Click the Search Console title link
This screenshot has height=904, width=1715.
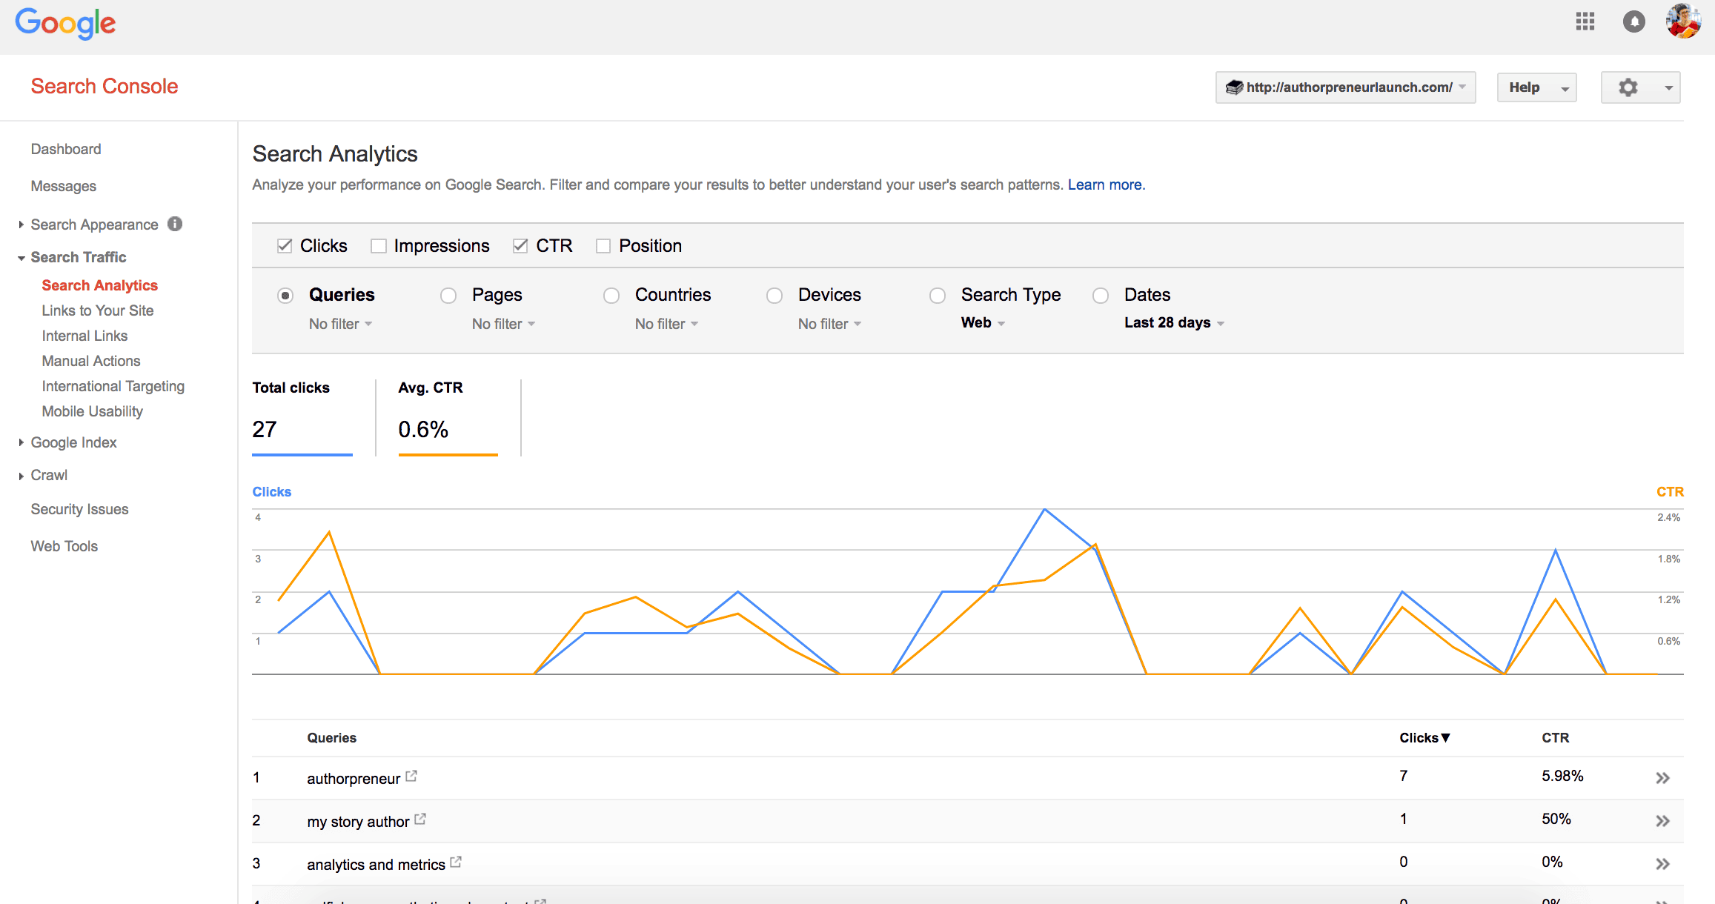[105, 86]
